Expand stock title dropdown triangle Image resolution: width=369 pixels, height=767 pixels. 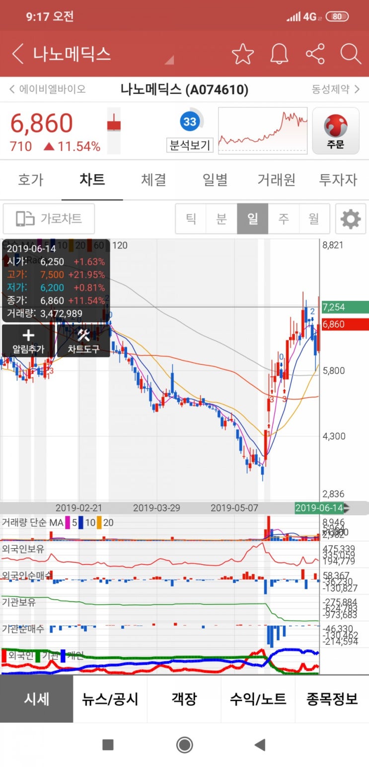tap(169, 60)
